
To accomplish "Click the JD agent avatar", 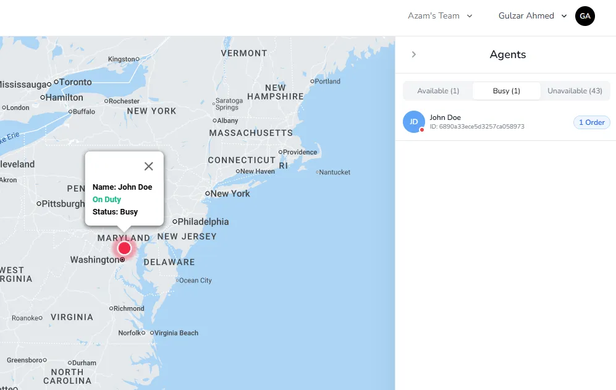I will (414, 122).
